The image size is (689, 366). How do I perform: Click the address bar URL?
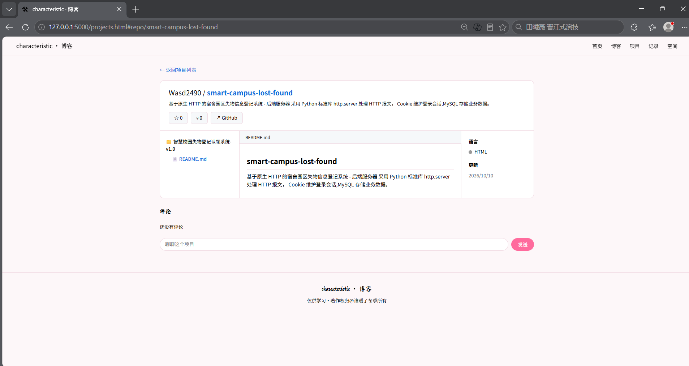point(133,27)
